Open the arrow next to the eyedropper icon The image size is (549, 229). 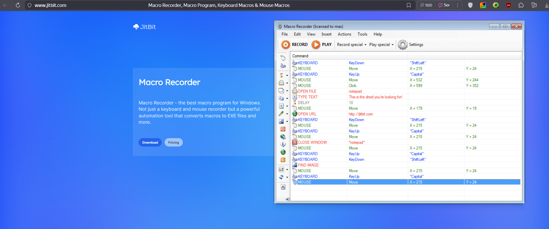(x=287, y=114)
